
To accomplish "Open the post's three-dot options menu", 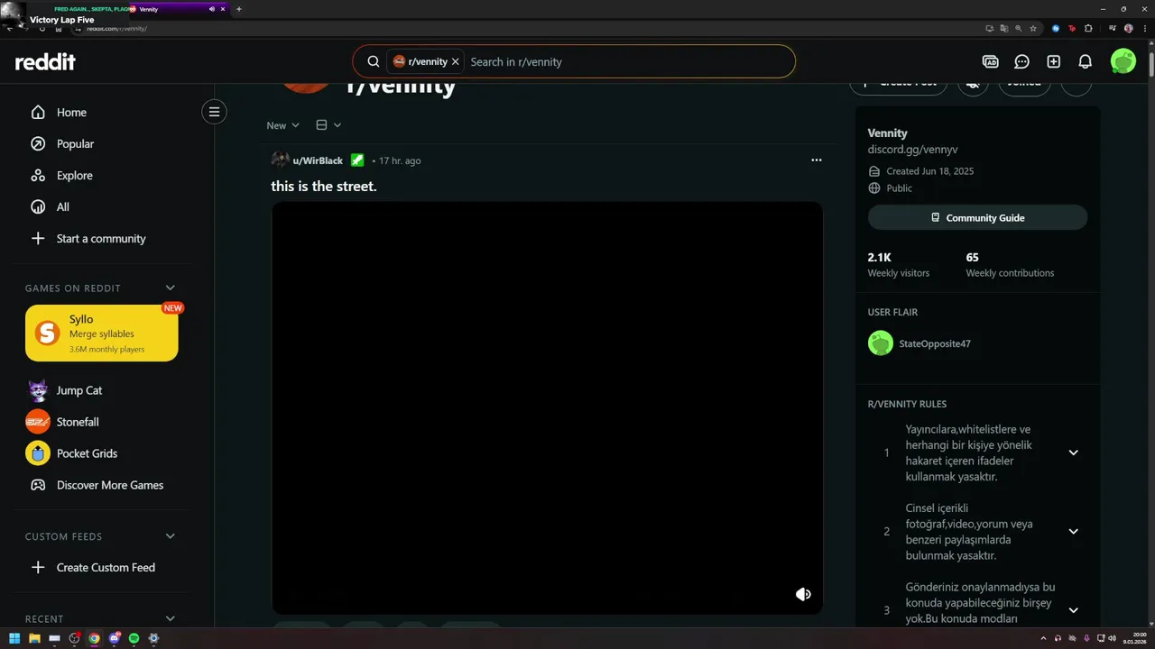I will 817,160.
